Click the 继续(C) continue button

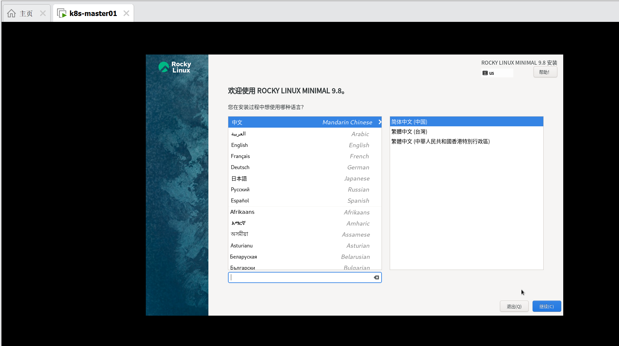coord(547,307)
